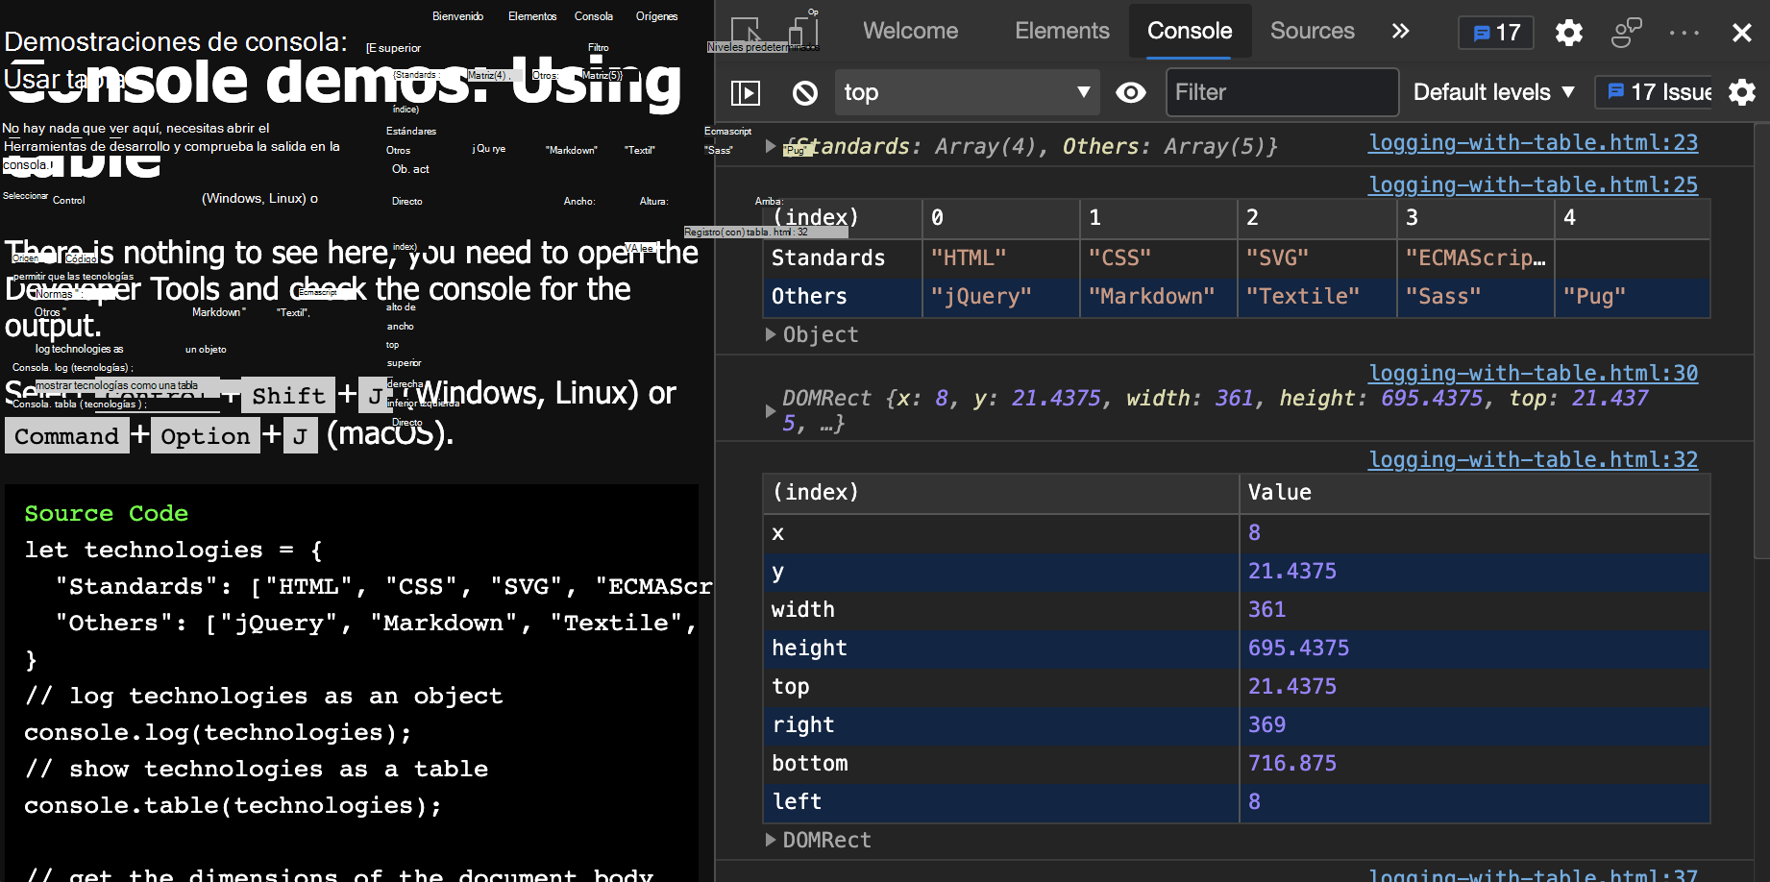Open source link logging-with-table.html:32
1770x882 pixels.
(x=1533, y=459)
